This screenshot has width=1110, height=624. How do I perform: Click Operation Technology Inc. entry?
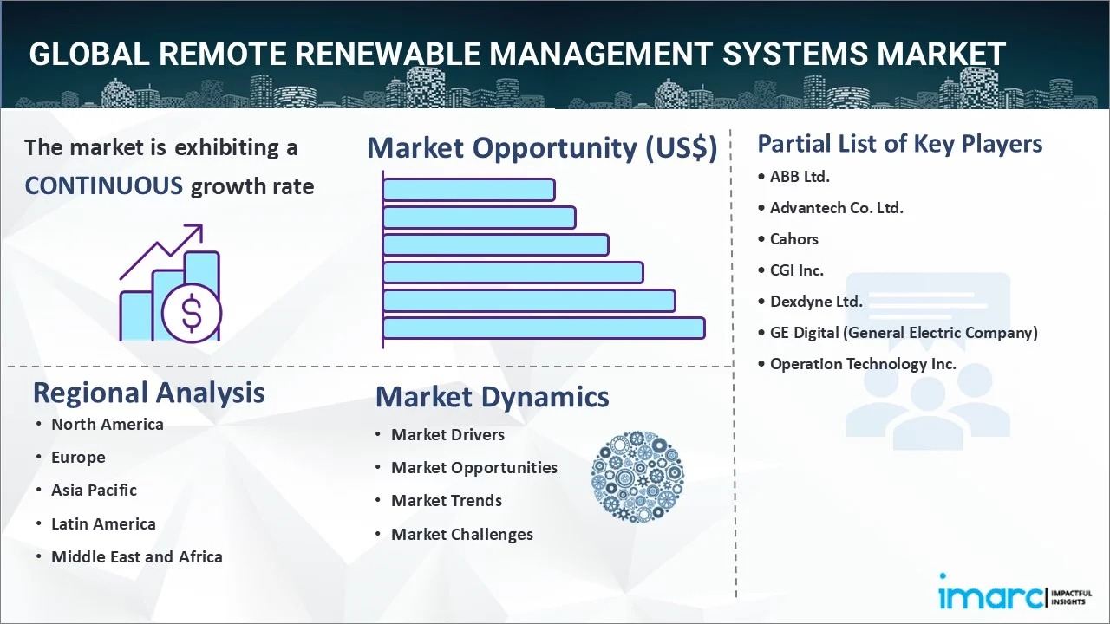(863, 364)
